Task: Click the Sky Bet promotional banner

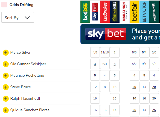Action: [x=120, y=34]
